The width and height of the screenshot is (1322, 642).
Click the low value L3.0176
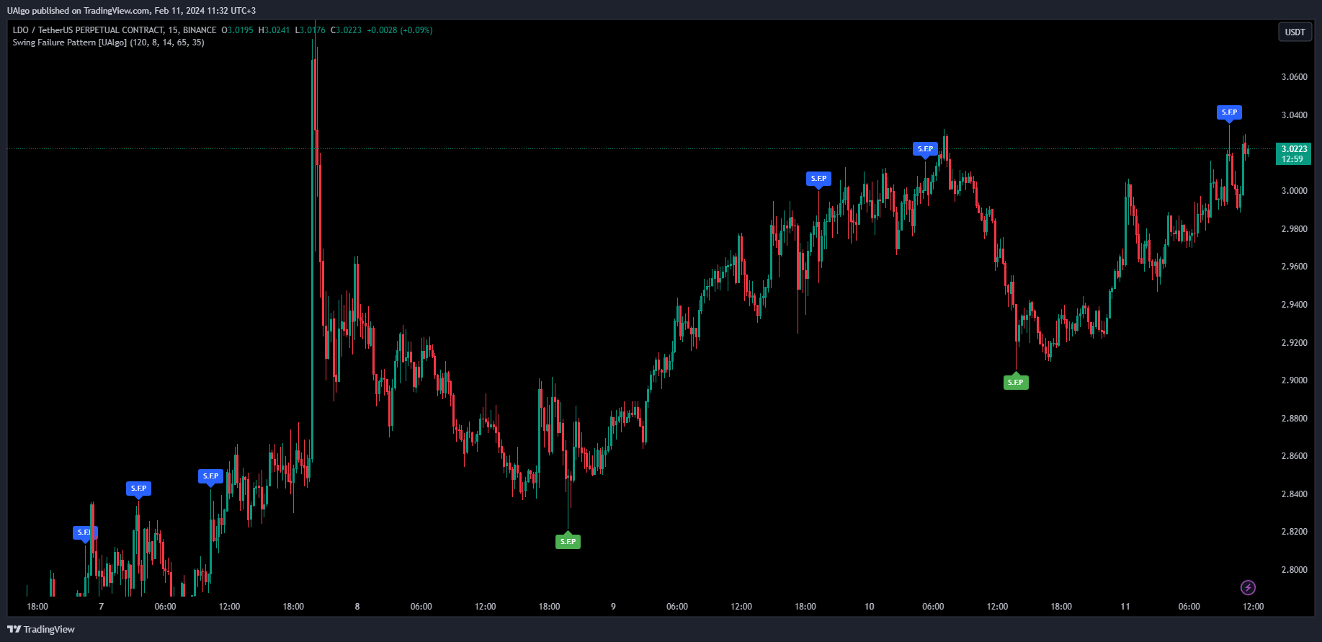click(x=310, y=30)
